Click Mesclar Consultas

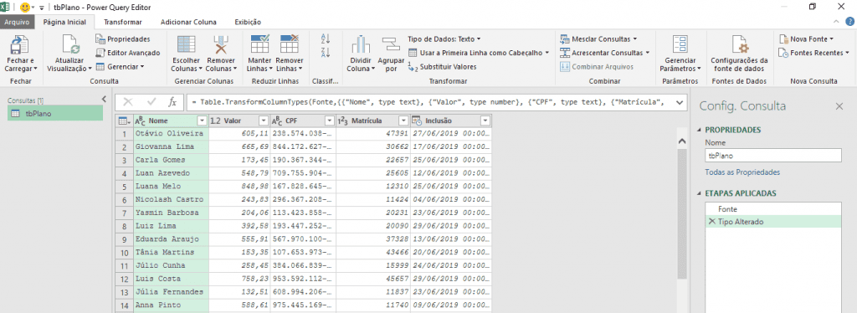[598, 38]
